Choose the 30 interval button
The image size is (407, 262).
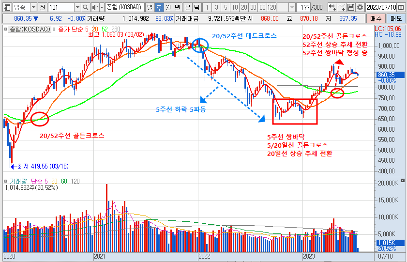[253, 7]
